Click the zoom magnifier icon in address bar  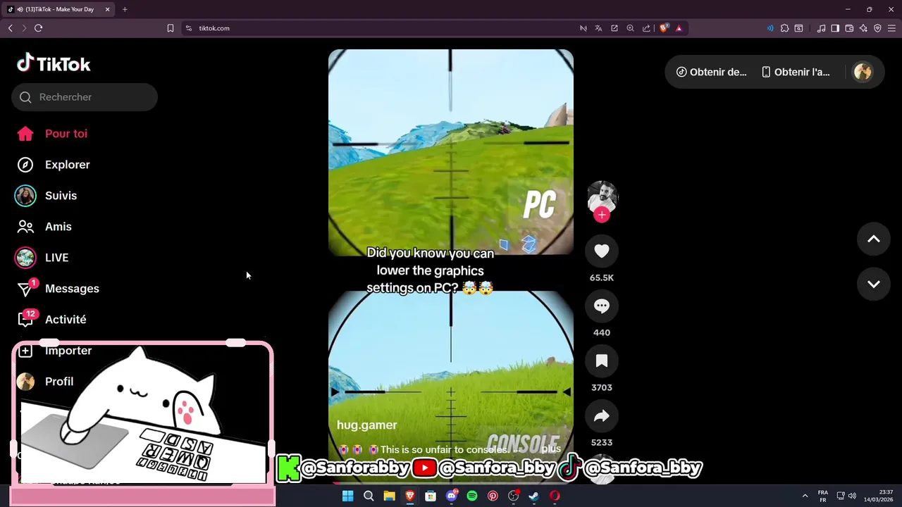point(630,28)
